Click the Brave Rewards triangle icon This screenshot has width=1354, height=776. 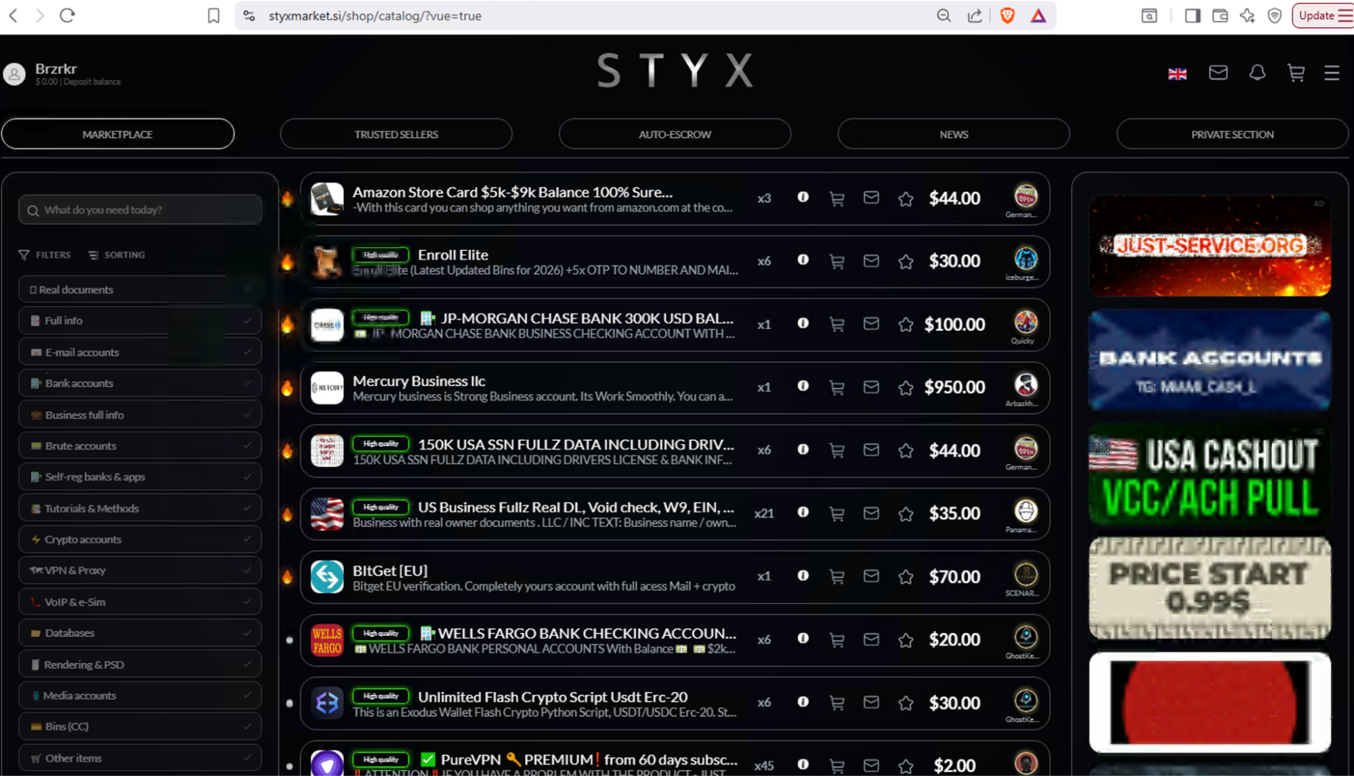tap(1038, 16)
